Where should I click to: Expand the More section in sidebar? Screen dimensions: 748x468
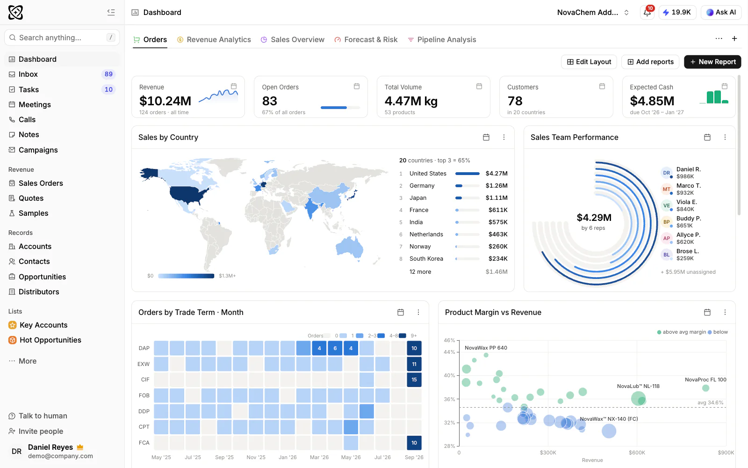click(x=22, y=361)
